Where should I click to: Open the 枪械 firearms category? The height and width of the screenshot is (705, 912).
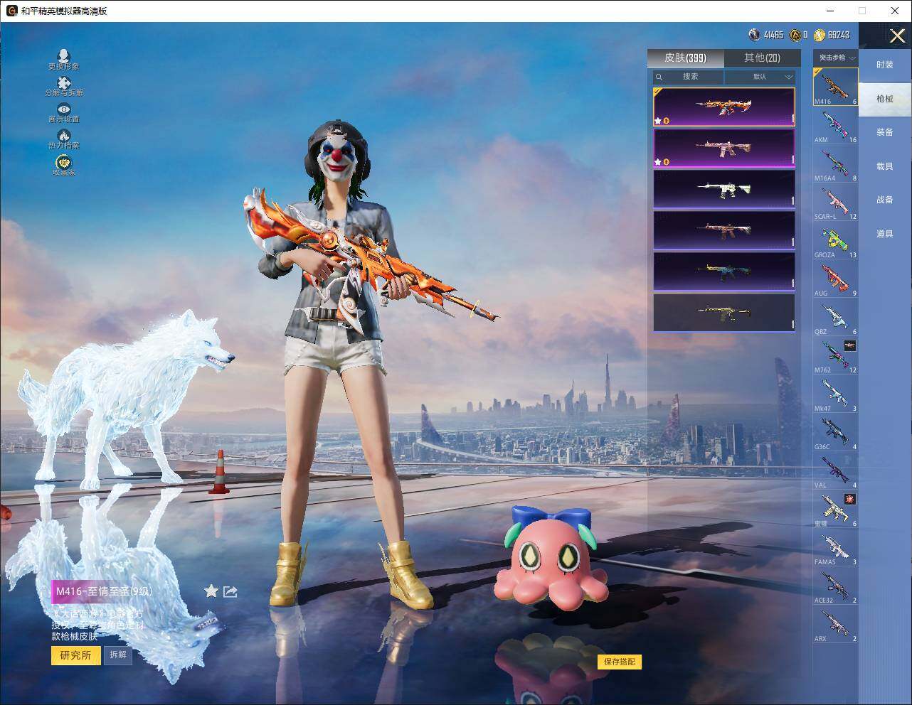coord(885,99)
